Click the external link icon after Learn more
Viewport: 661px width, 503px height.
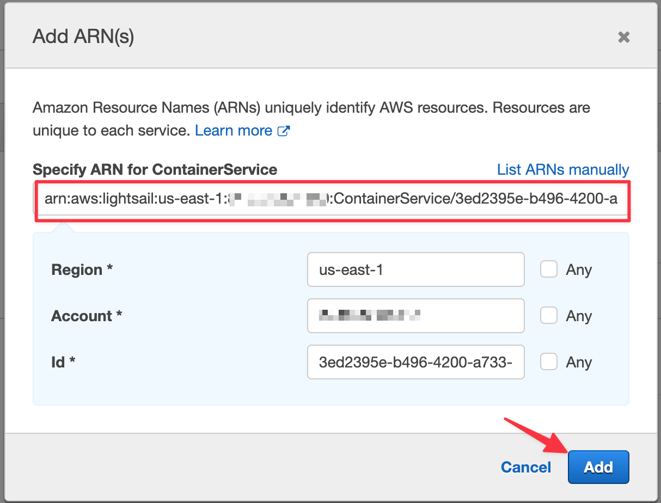click(284, 131)
